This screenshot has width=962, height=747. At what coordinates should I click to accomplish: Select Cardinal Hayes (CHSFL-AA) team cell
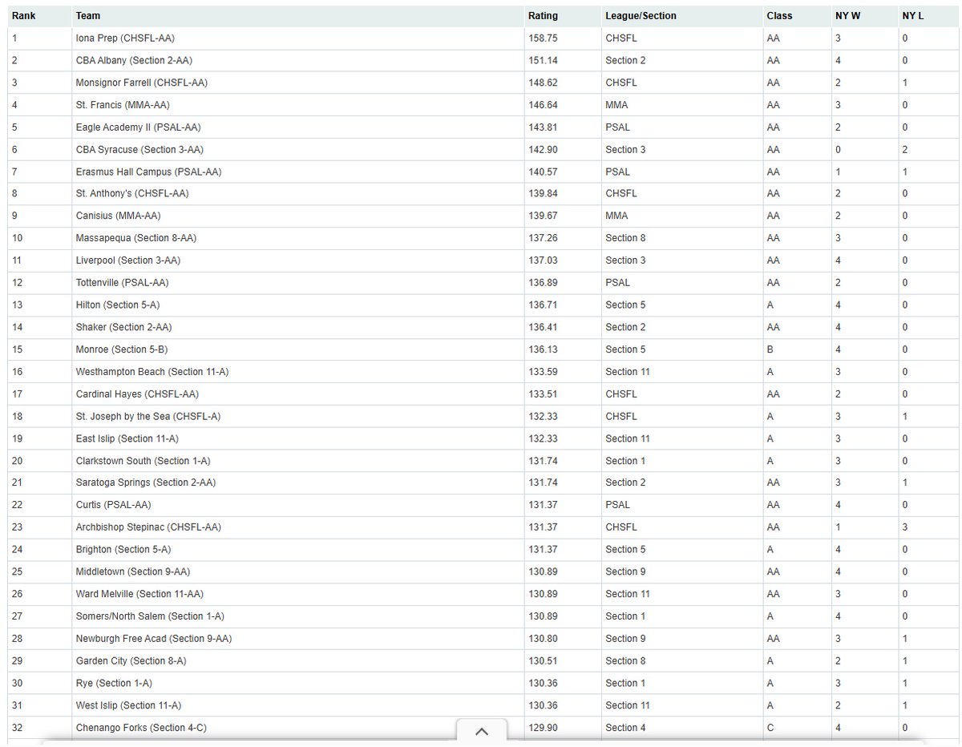click(x=297, y=394)
